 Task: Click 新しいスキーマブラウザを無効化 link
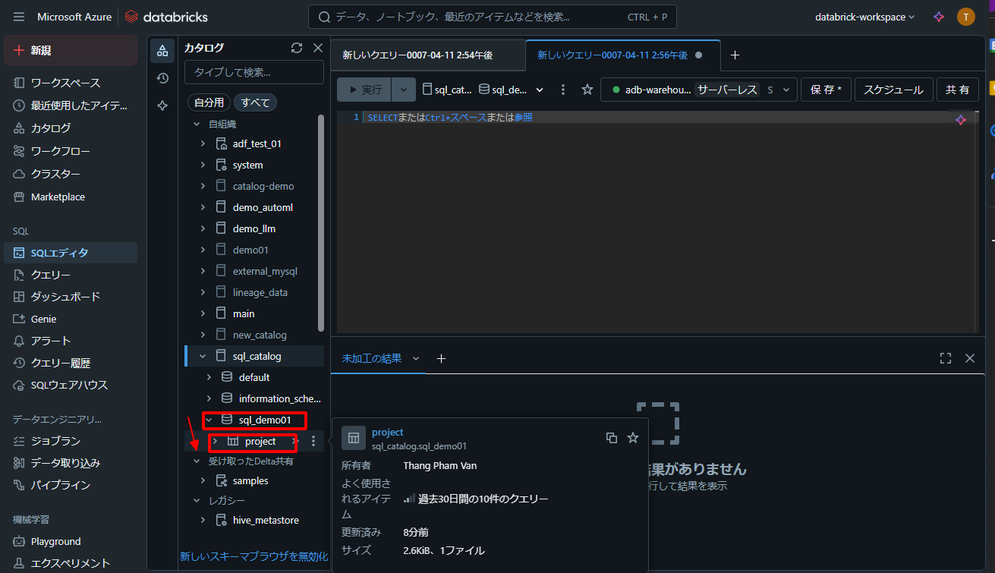pyautogui.click(x=253, y=556)
